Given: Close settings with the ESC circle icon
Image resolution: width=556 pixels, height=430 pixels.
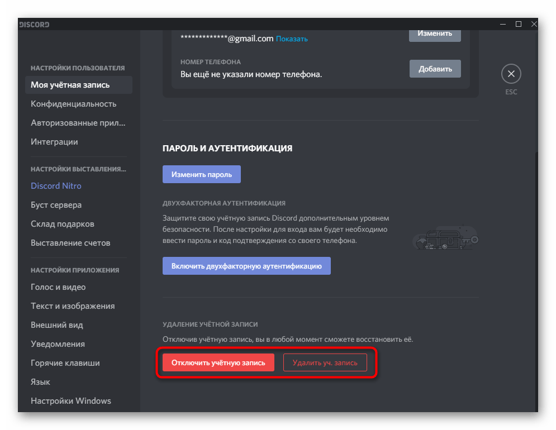Looking at the screenshot, I should [x=511, y=74].
